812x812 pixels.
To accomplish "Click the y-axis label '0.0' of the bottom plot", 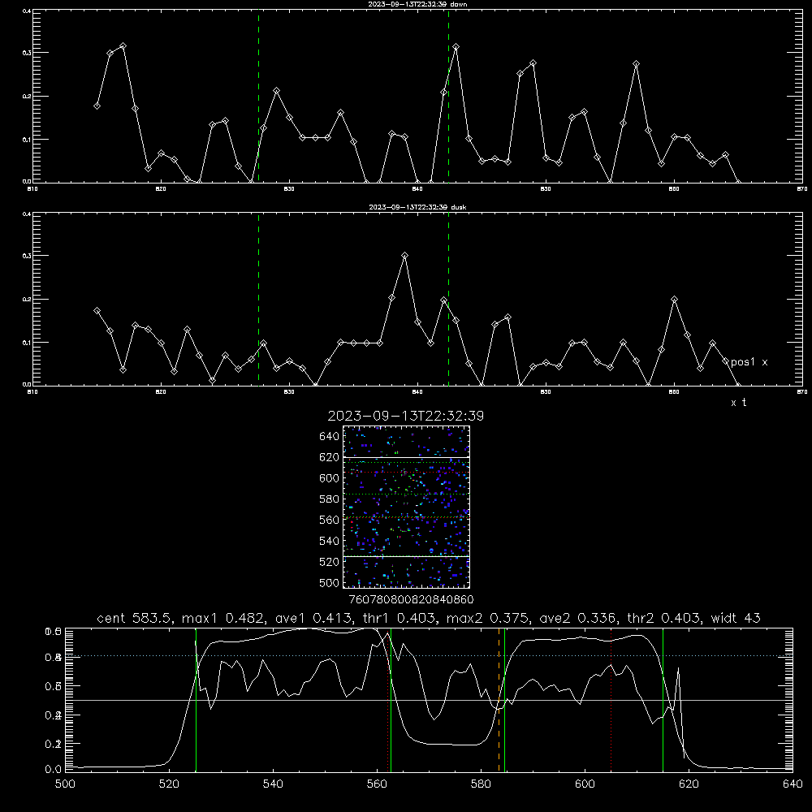I will pyautogui.click(x=54, y=769).
